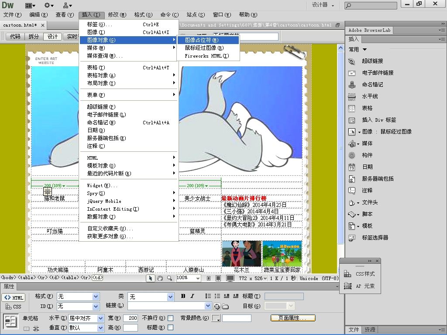Viewport: 447px width, 335px height.
Task: Click the media icon in Insert panel
Action: (x=352, y=144)
